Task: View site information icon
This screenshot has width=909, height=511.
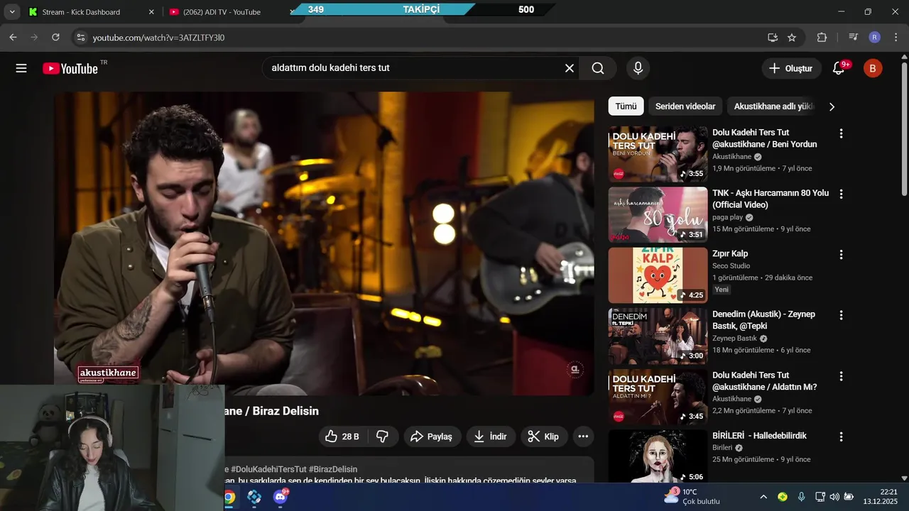Action: pos(80,38)
